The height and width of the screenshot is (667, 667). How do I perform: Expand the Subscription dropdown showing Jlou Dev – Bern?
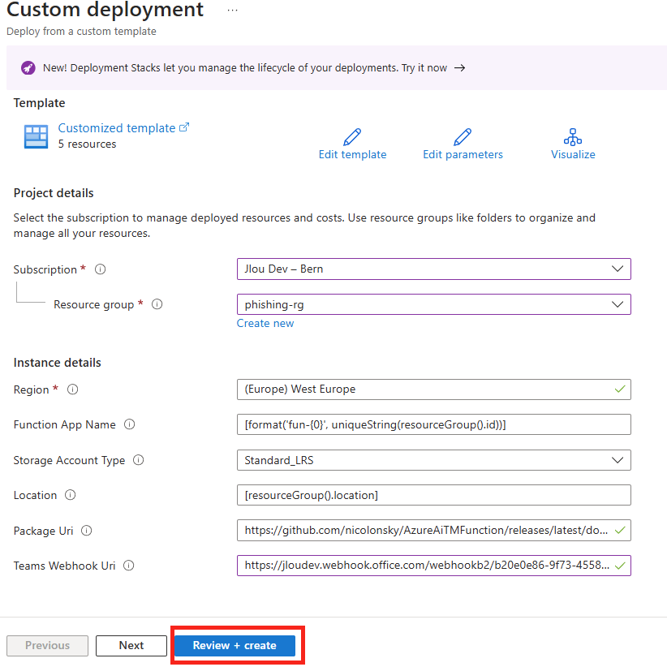433,269
